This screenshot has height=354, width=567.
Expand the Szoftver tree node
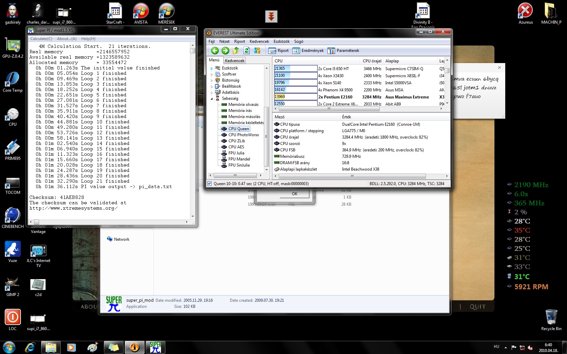coord(212,75)
